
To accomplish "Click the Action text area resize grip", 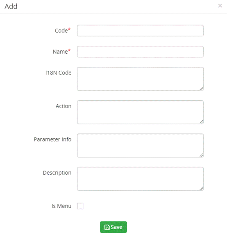I will [201, 122].
